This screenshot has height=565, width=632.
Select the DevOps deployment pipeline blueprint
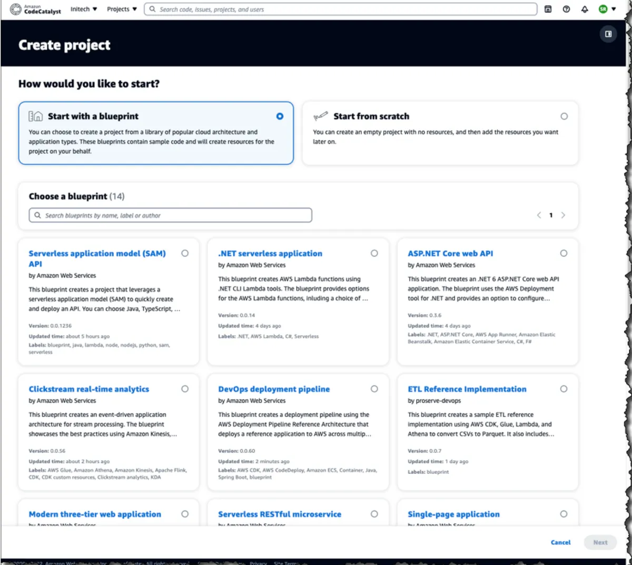[x=374, y=389]
